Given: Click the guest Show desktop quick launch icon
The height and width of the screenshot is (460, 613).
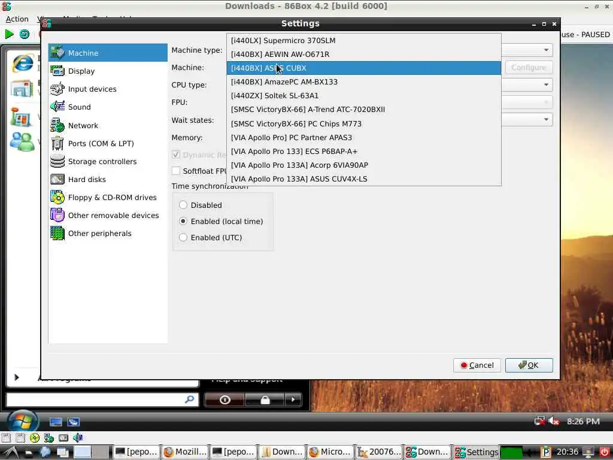Looking at the screenshot, I should tap(56, 422).
